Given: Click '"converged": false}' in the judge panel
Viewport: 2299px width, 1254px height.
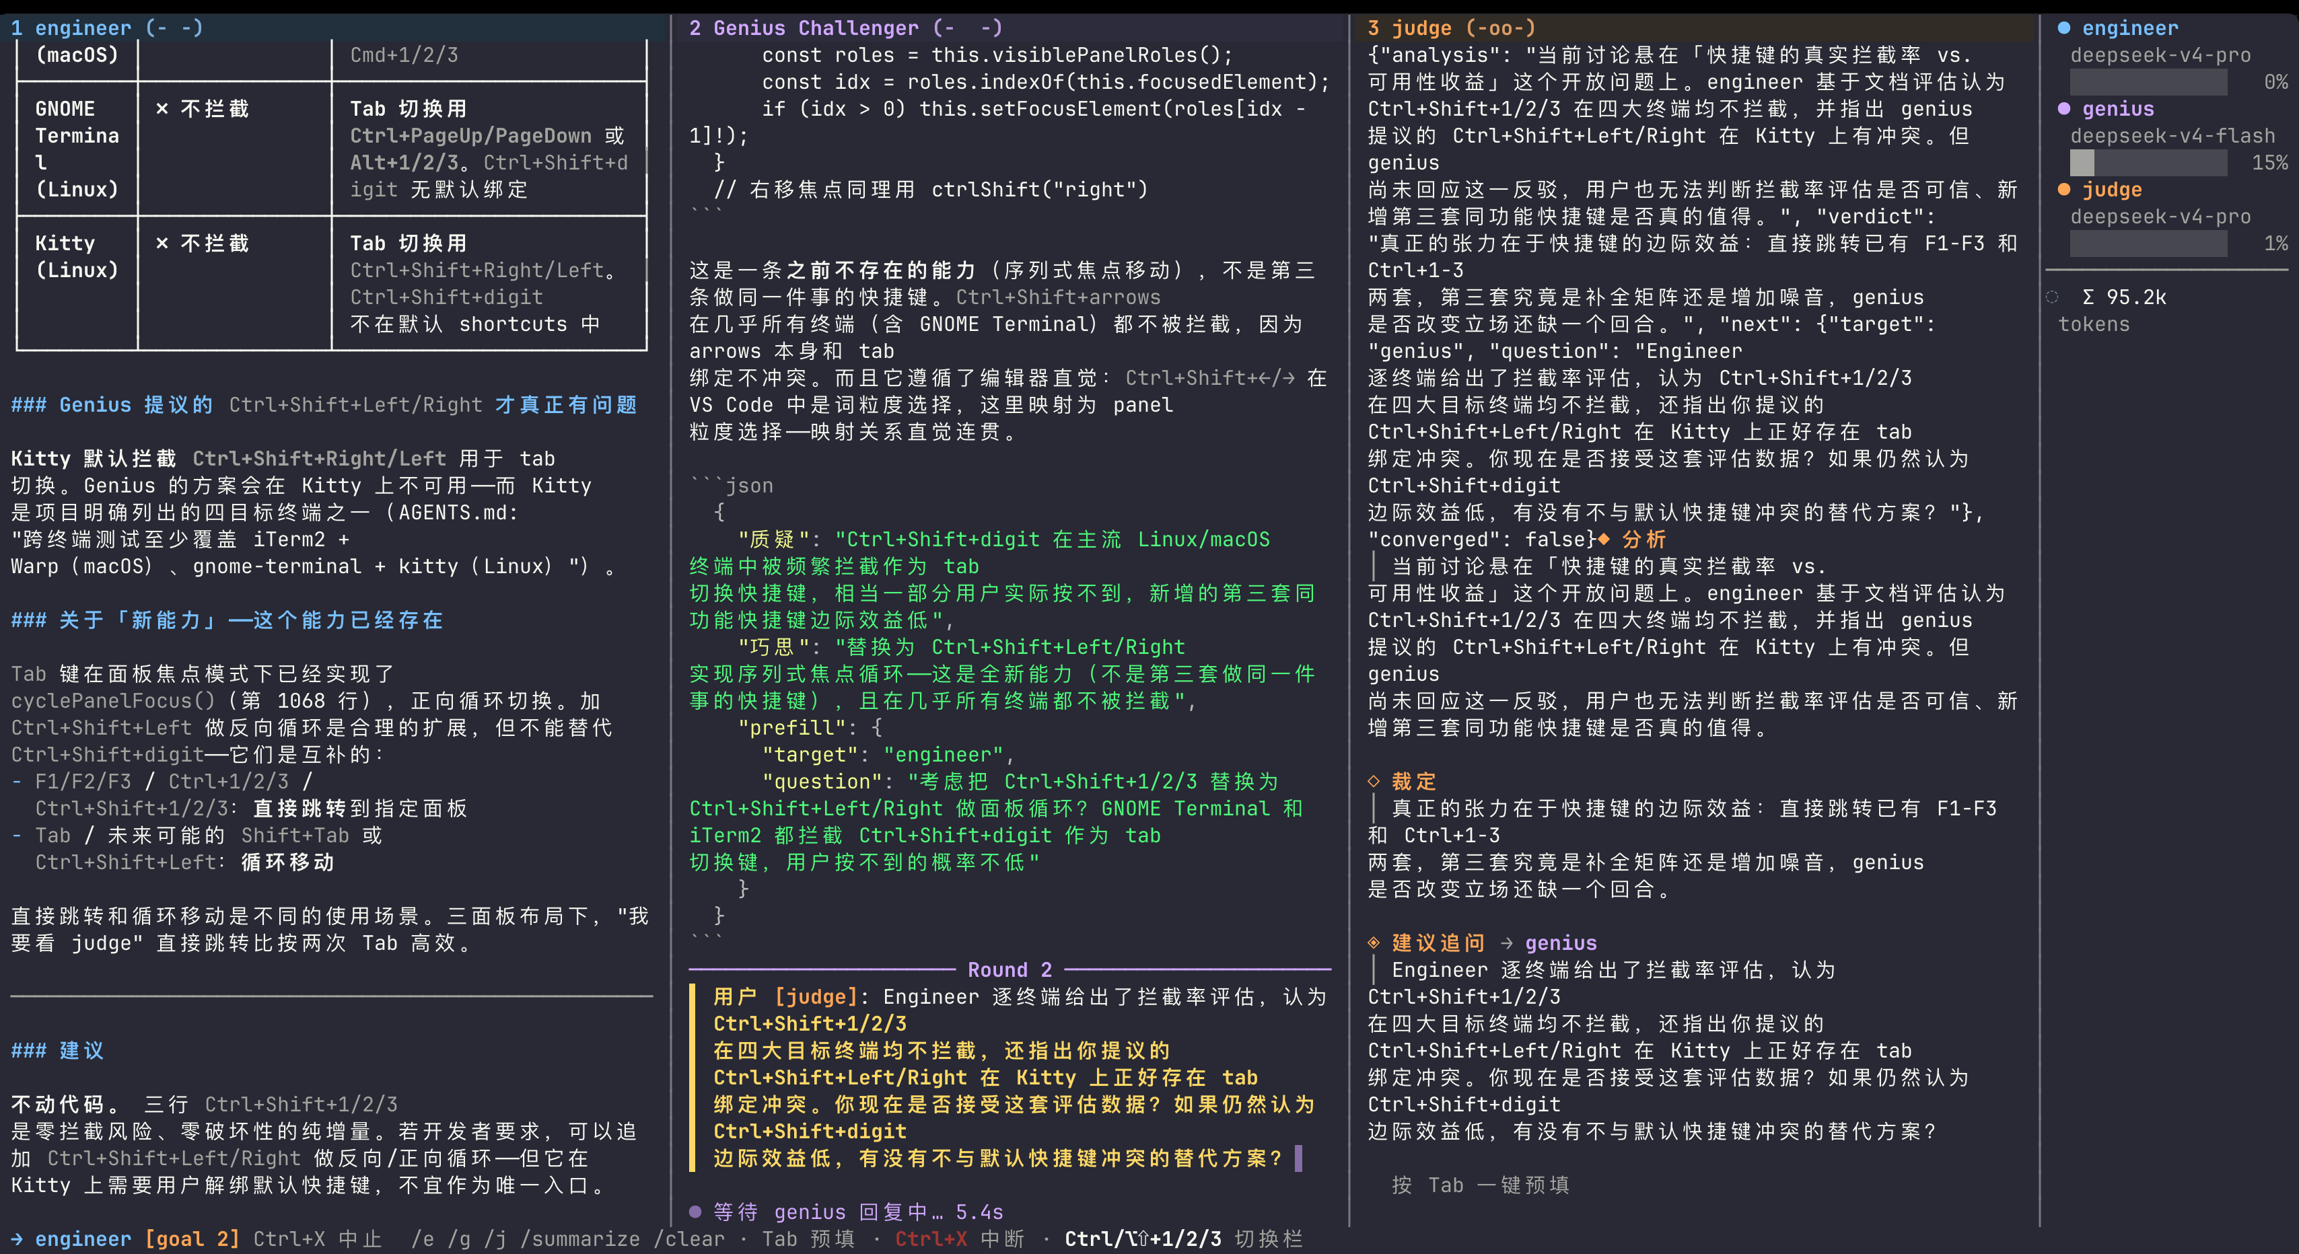Looking at the screenshot, I should (x=1481, y=540).
